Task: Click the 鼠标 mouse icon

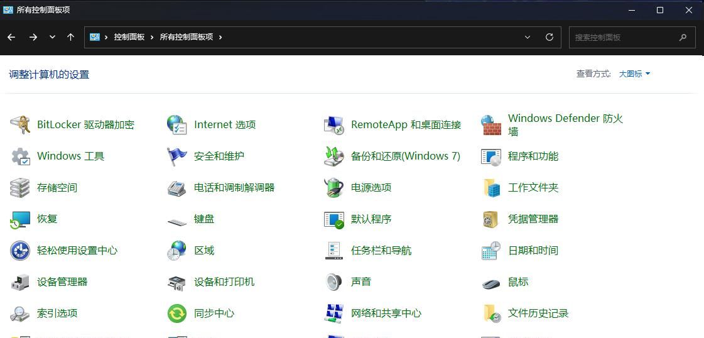Action: 491,283
